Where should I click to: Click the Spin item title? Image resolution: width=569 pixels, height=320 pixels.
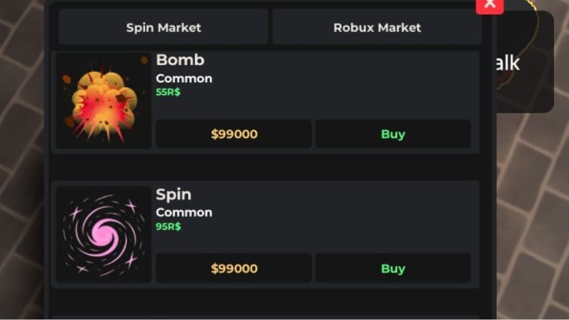pos(173,195)
